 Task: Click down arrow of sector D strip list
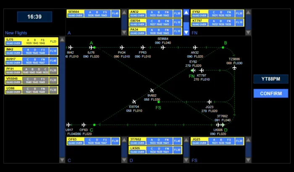(186, 160)
